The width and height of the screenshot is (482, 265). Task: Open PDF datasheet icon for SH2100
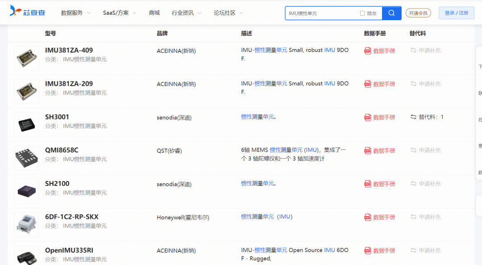tap(367, 184)
